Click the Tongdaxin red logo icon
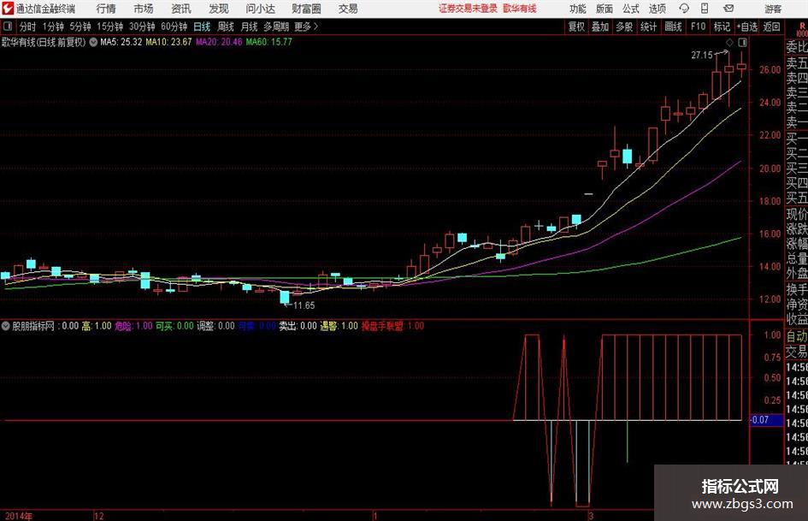Viewport: 808px width, 521px height. coord(7,9)
